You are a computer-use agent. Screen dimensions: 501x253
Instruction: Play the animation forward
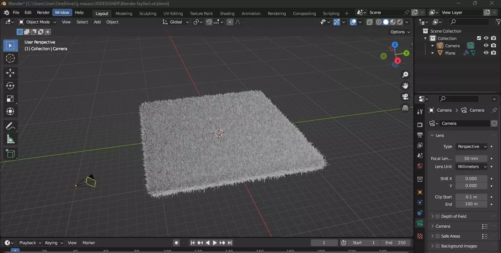pyautogui.click(x=215, y=243)
